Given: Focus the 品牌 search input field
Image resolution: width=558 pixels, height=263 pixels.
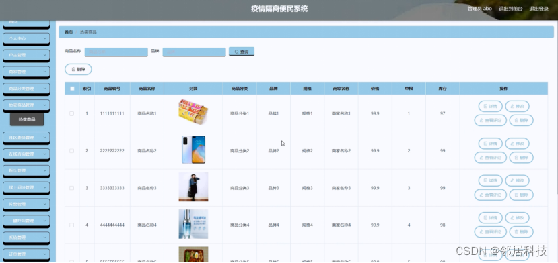Looking at the screenshot, I should click(x=194, y=52).
